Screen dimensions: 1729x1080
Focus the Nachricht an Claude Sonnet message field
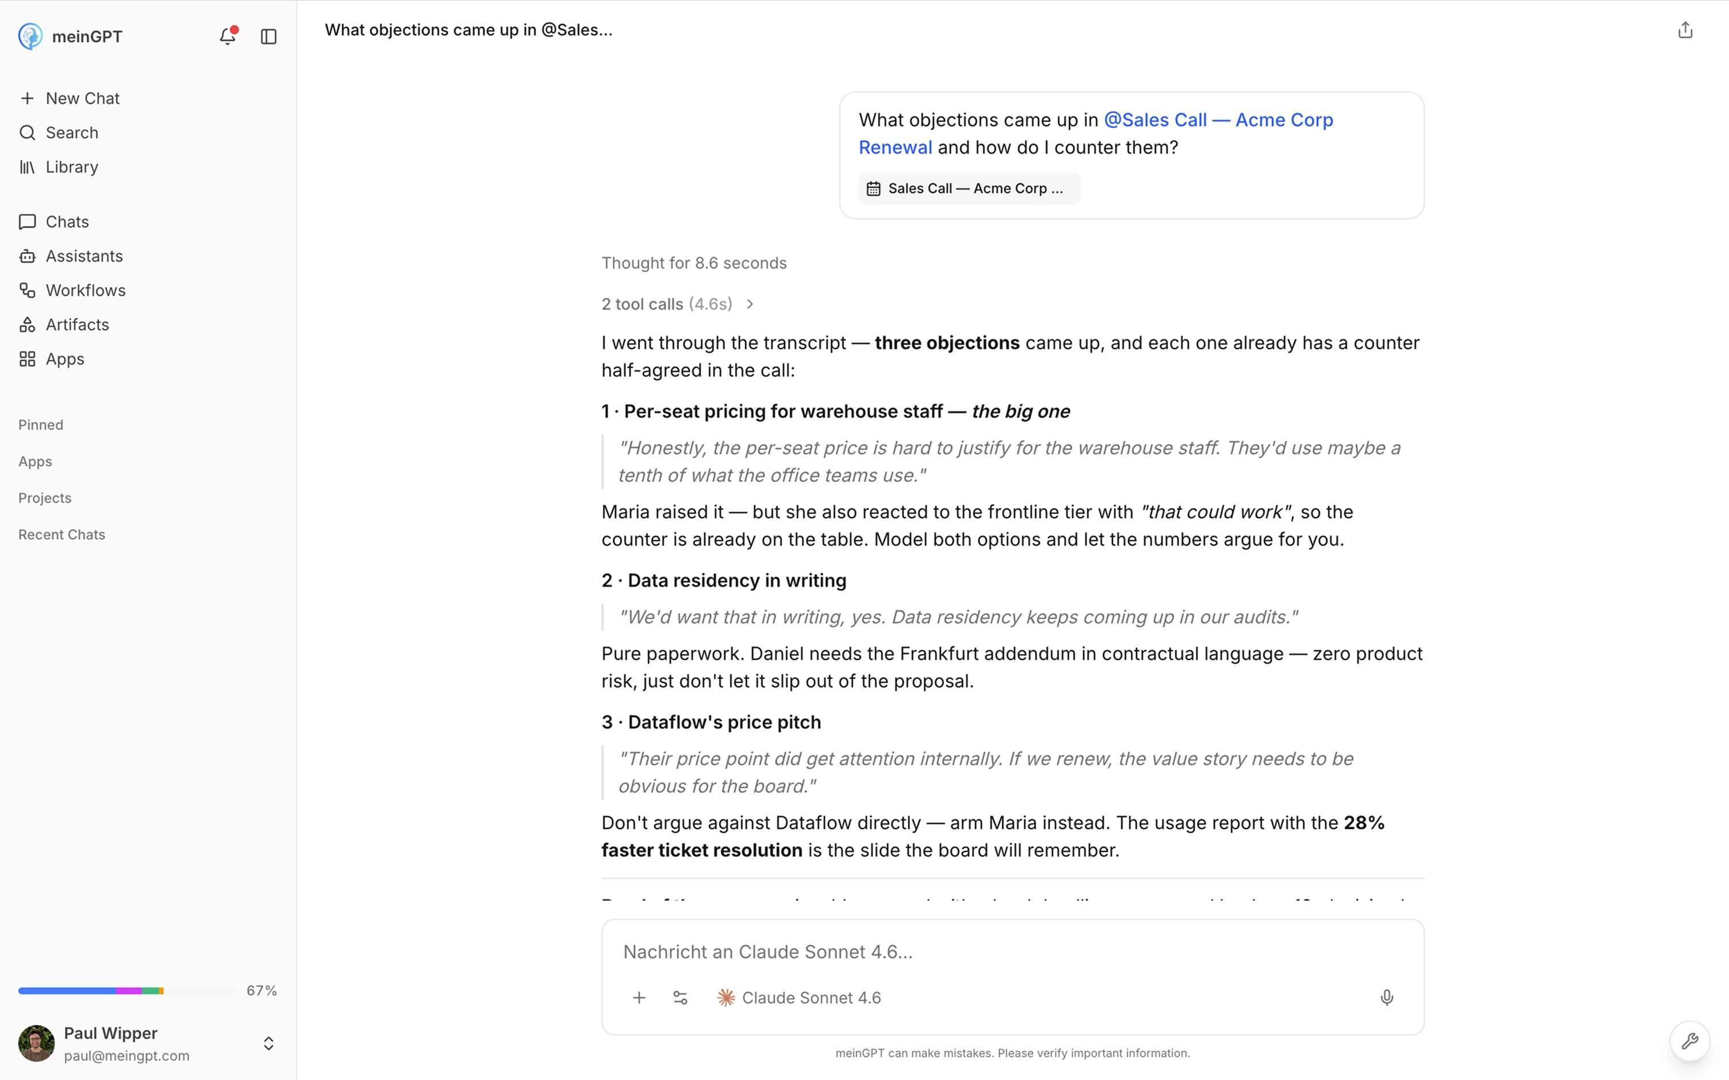click(1013, 951)
